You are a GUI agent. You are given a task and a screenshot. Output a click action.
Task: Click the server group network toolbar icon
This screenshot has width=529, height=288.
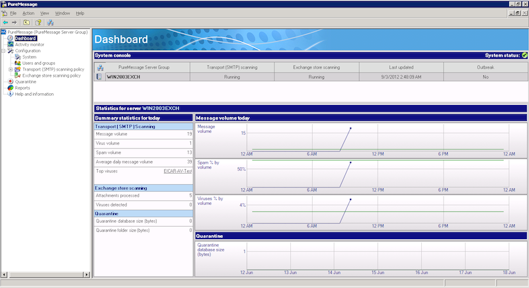click(x=50, y=22)
